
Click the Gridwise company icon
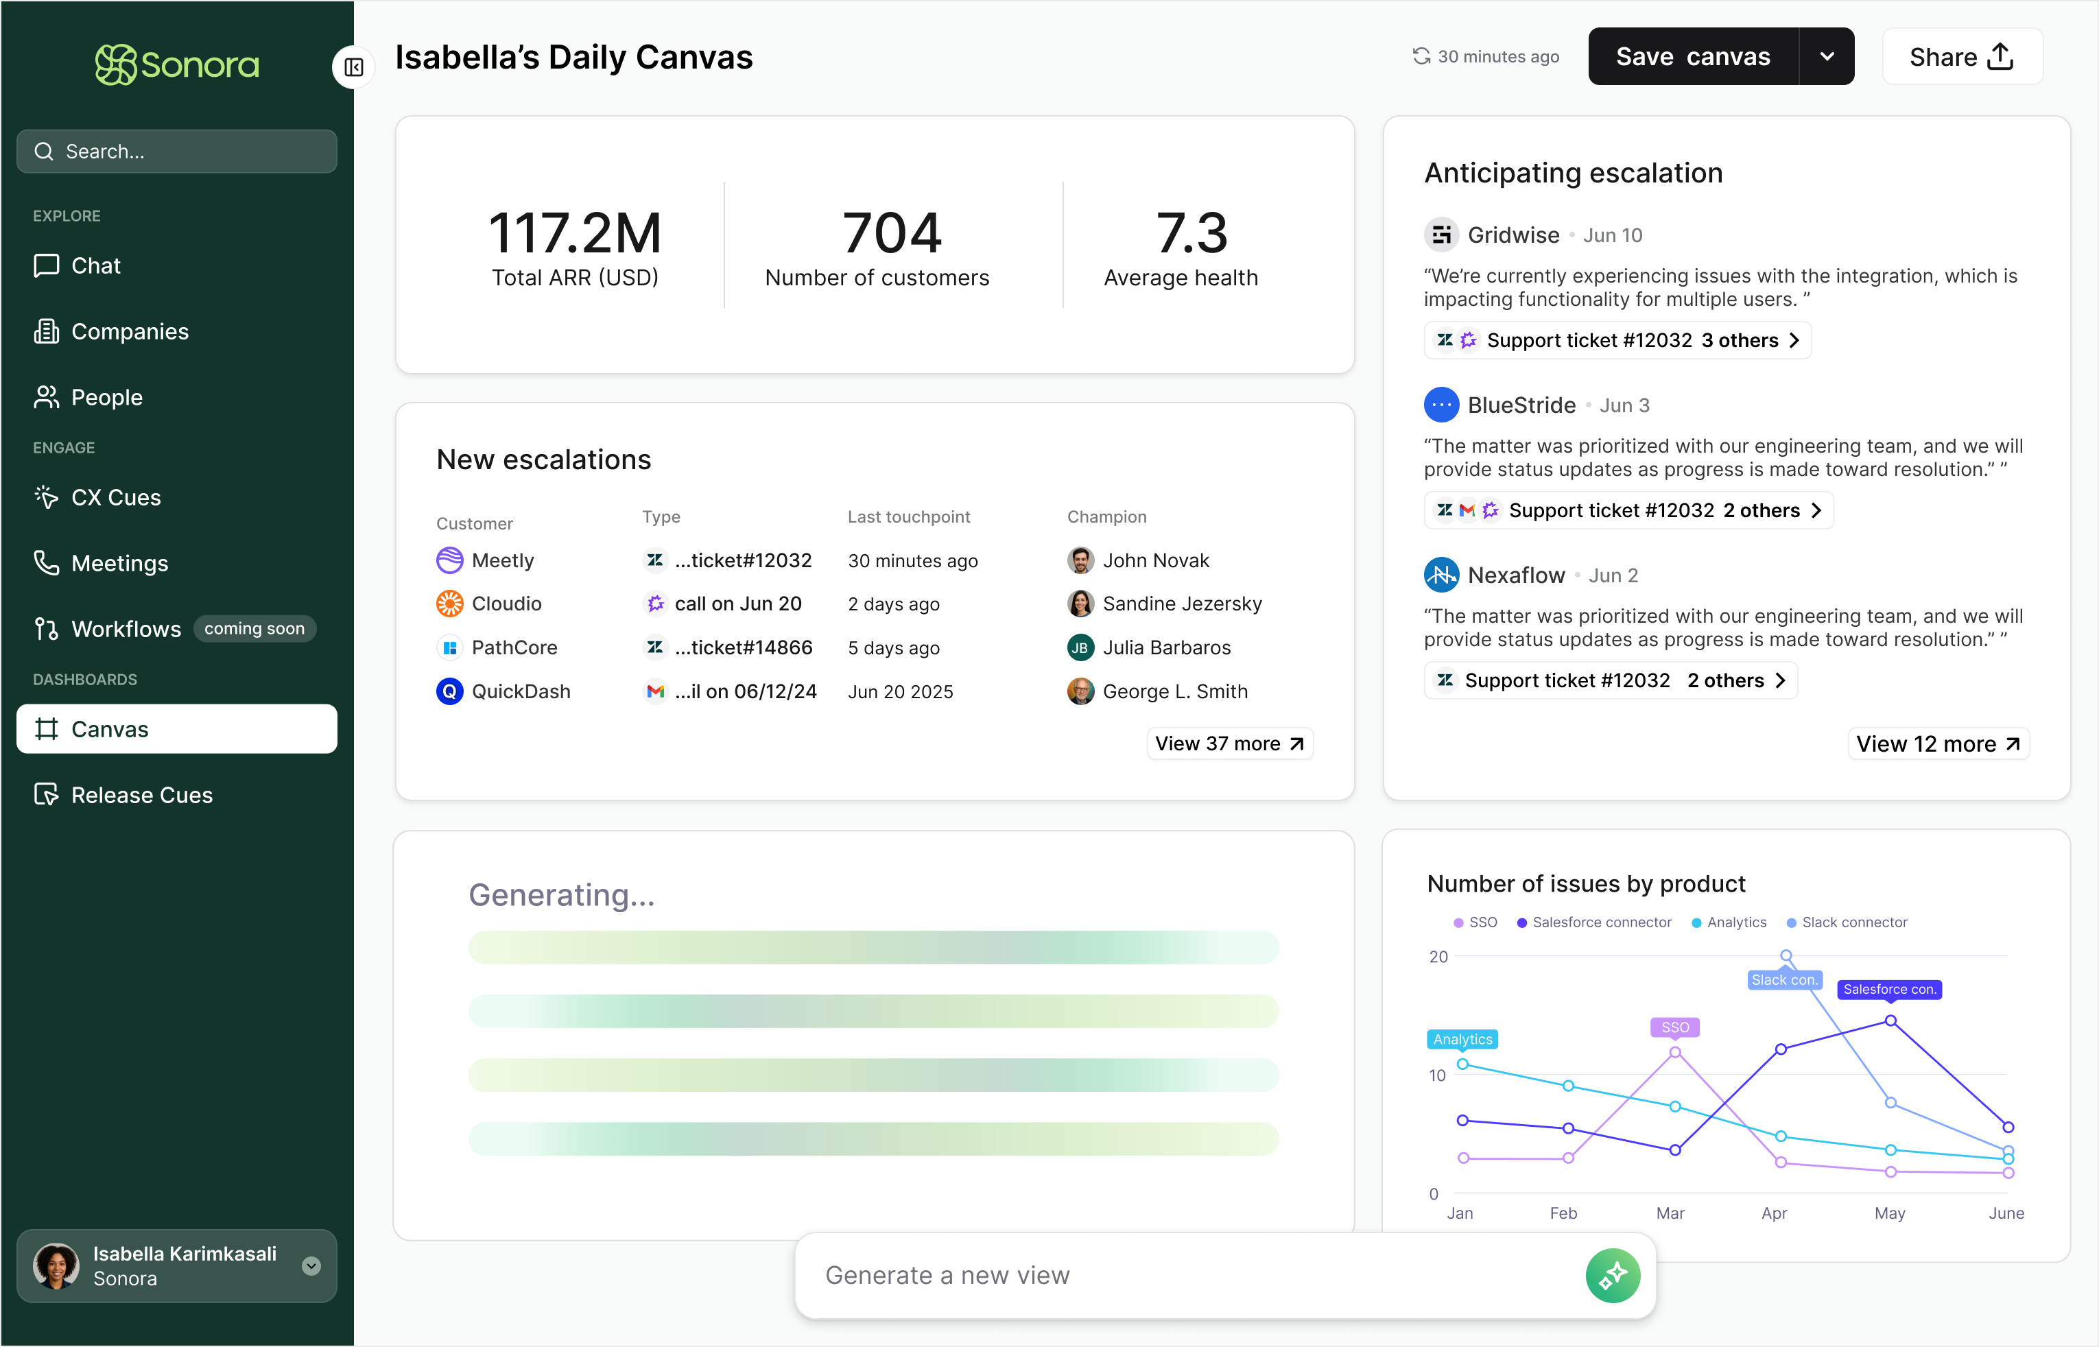click(1440, 235)
